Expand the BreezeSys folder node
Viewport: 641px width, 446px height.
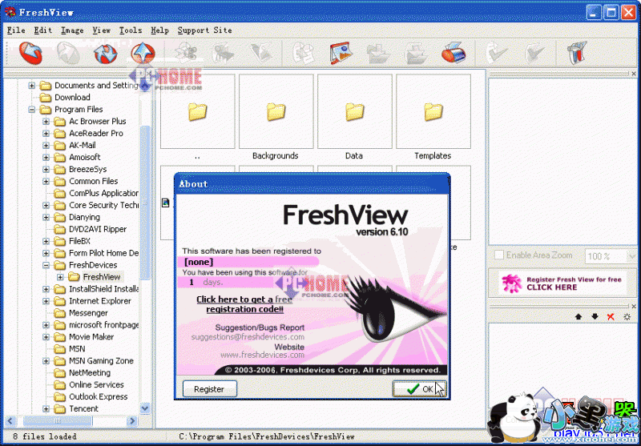coord(46,169)
